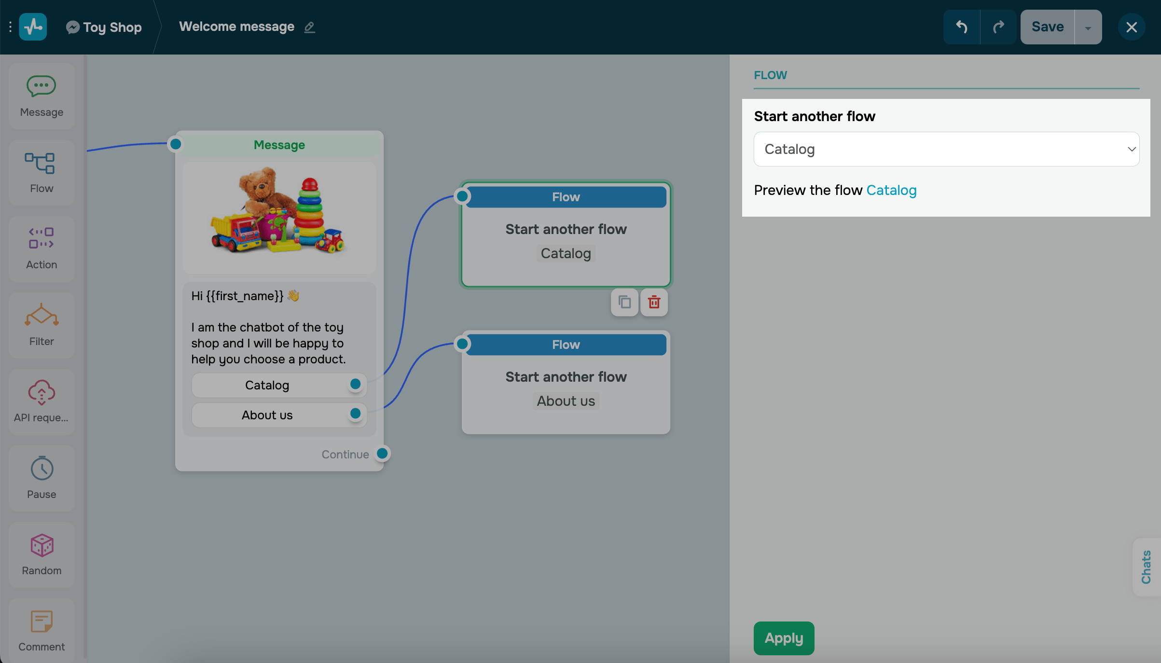1161x663 pixels.
Task: Expand the Save button dropdown arrow
Action: 1088,27
